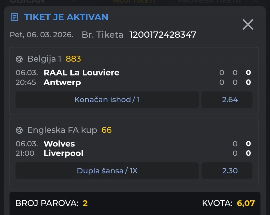This screenshot has width=270, height=215.
Task: Select the 'Dupla šansa / 1X' bet button
Action: pyautogui.click(x=107, y=171)
